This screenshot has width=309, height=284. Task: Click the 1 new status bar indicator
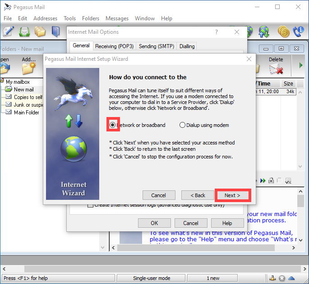point(212,278)
